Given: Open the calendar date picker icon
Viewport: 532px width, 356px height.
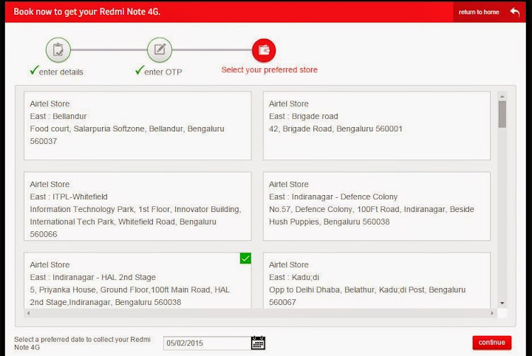Looking at the screenshot, I should [x=258, y=343].
